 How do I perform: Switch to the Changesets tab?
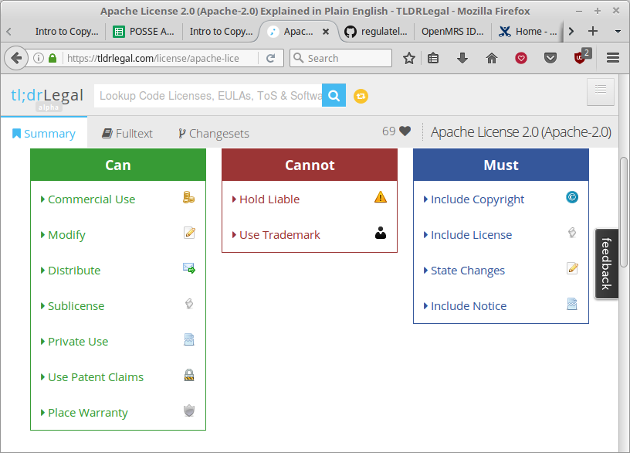coord(214,133)
